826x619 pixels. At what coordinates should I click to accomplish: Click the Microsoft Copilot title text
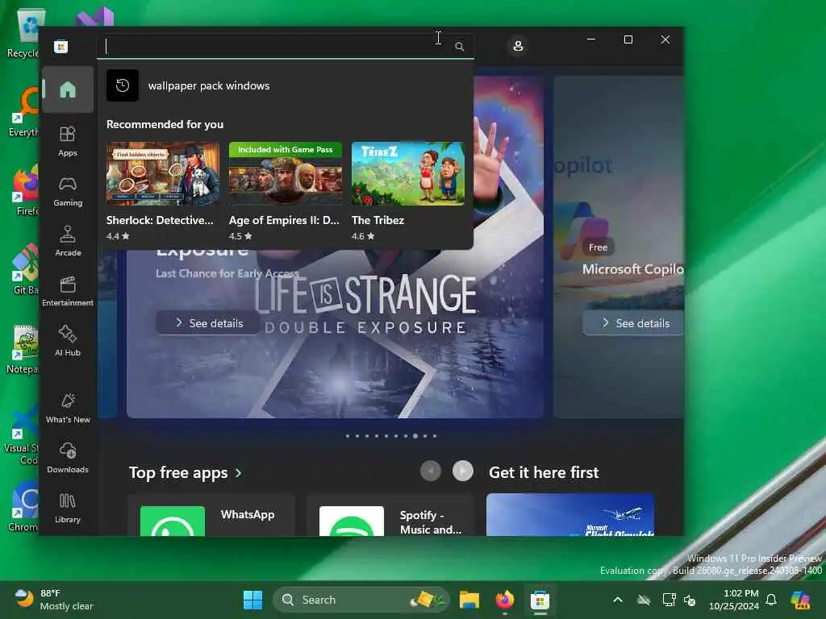(x=632, y=269)
